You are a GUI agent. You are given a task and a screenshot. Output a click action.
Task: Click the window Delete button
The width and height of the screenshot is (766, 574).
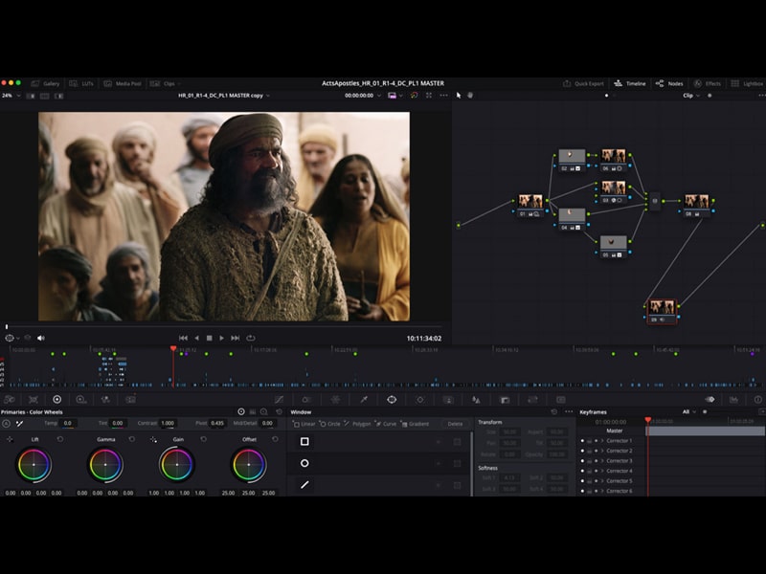pos(455,424)
